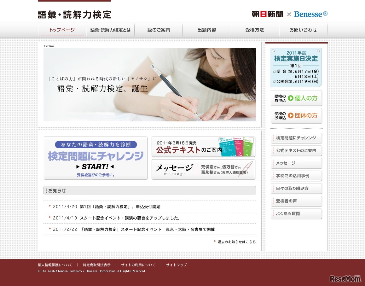Click the hero banner with a woman writing
The width and height of the screenshot is (365, 286).
tap(150, 85)
